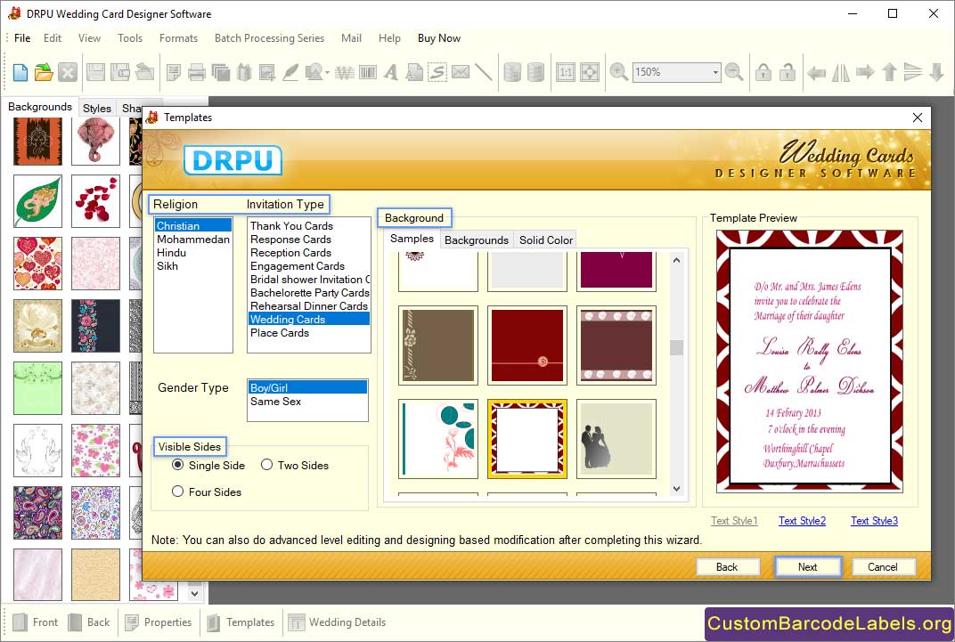Click the gray close-document X icon

point(68,72)
